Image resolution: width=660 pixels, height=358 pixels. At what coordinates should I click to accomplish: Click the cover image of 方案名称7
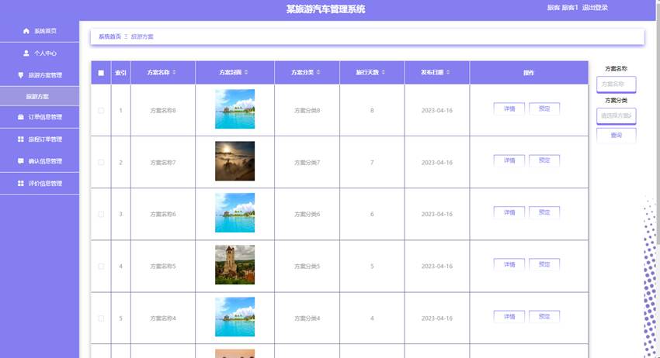click(234, 161)
